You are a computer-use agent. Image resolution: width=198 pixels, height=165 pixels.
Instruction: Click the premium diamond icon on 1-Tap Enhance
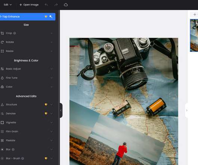46,16
